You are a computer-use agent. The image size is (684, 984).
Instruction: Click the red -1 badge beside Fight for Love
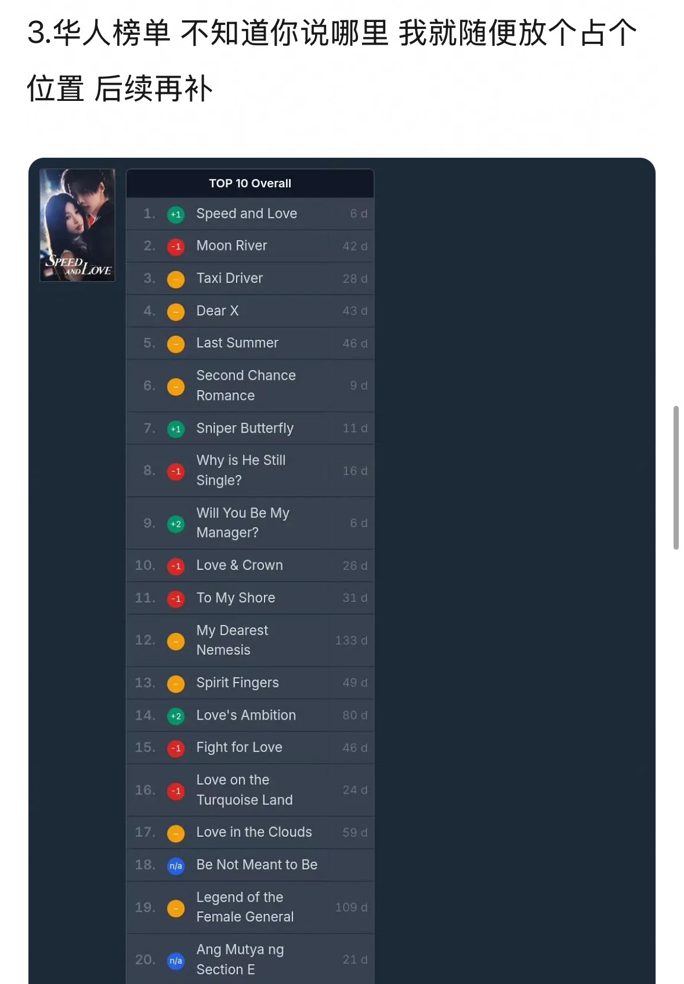click(176, 749)
